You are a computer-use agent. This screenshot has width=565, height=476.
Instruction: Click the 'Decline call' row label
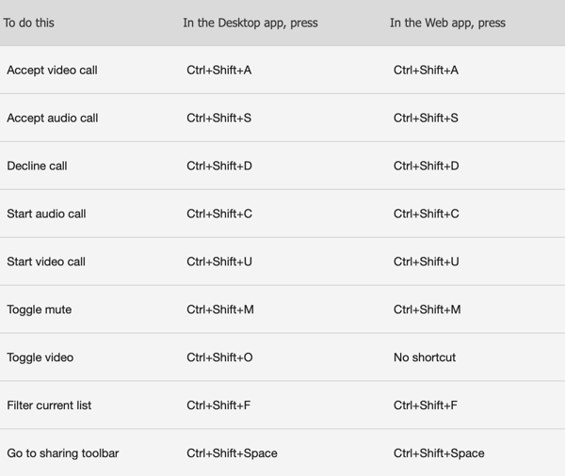click(37, 166)
